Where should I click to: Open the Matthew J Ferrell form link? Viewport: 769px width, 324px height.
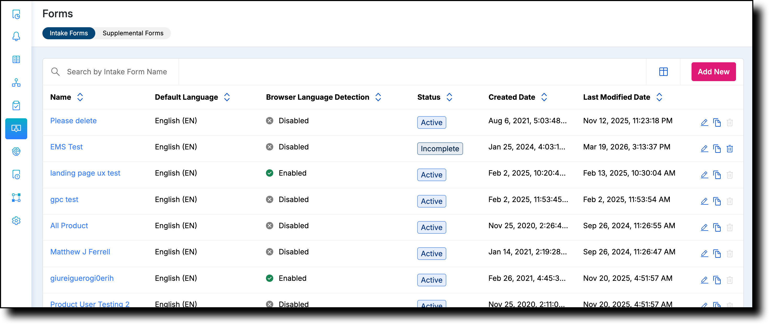pos(80,252)
